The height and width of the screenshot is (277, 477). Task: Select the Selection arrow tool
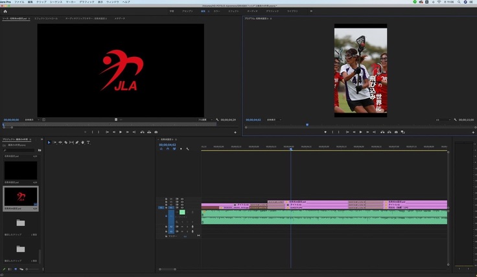pos(49,142)
